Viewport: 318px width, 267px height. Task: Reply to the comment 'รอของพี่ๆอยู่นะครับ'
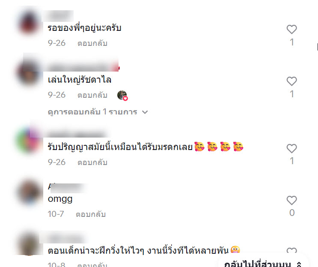(92, 43)
